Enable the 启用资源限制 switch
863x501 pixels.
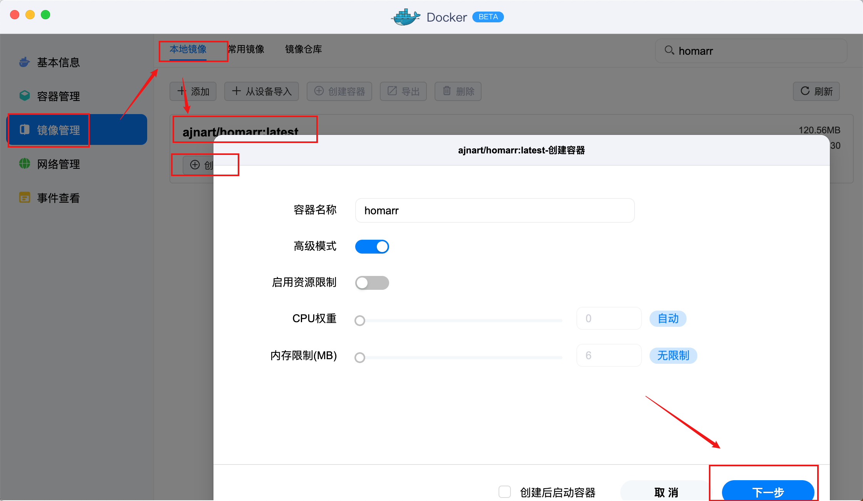372,283
